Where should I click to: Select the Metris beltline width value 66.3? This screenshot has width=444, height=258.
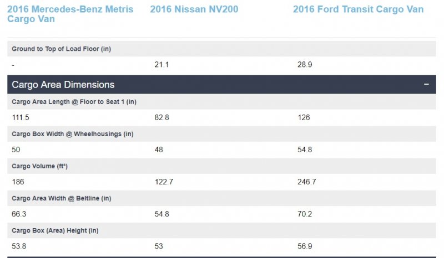pos(18,214)
